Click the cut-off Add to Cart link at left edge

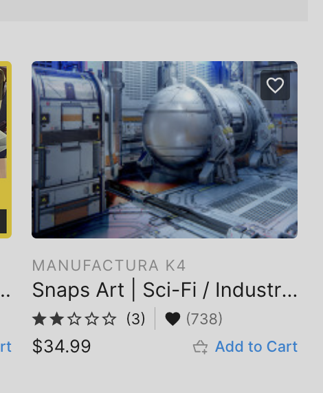pyautogui.click(x=5, y=347)
